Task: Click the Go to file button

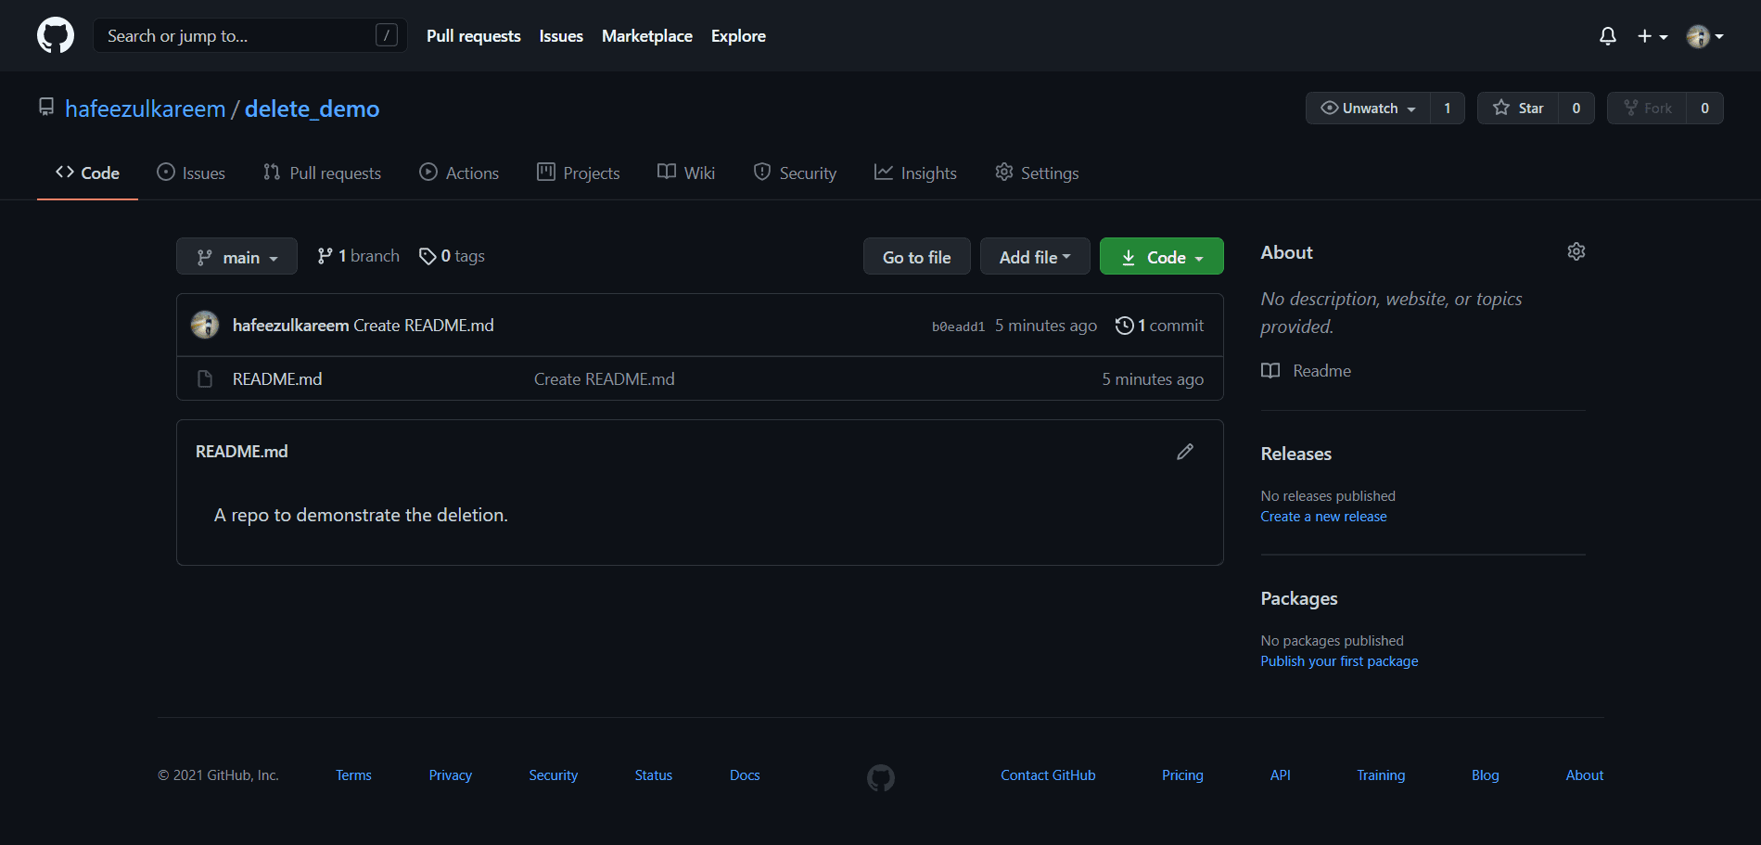Action: click(x=916, y=256)
